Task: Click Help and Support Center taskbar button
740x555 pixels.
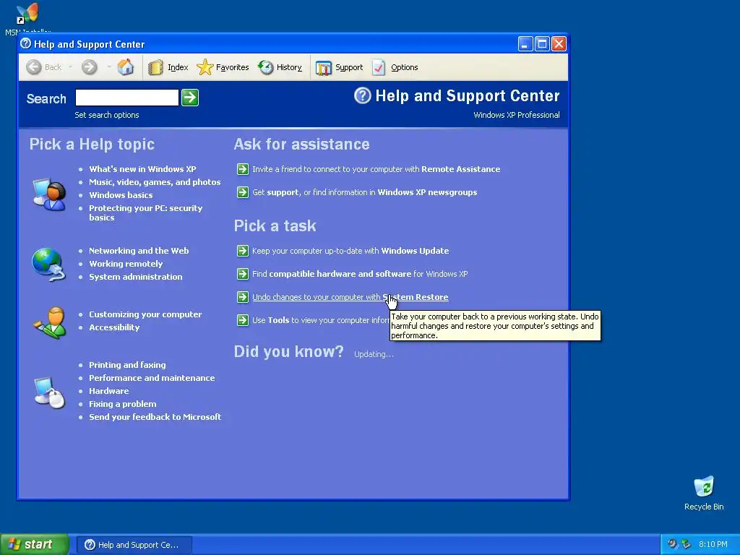Action: point(134,545)
